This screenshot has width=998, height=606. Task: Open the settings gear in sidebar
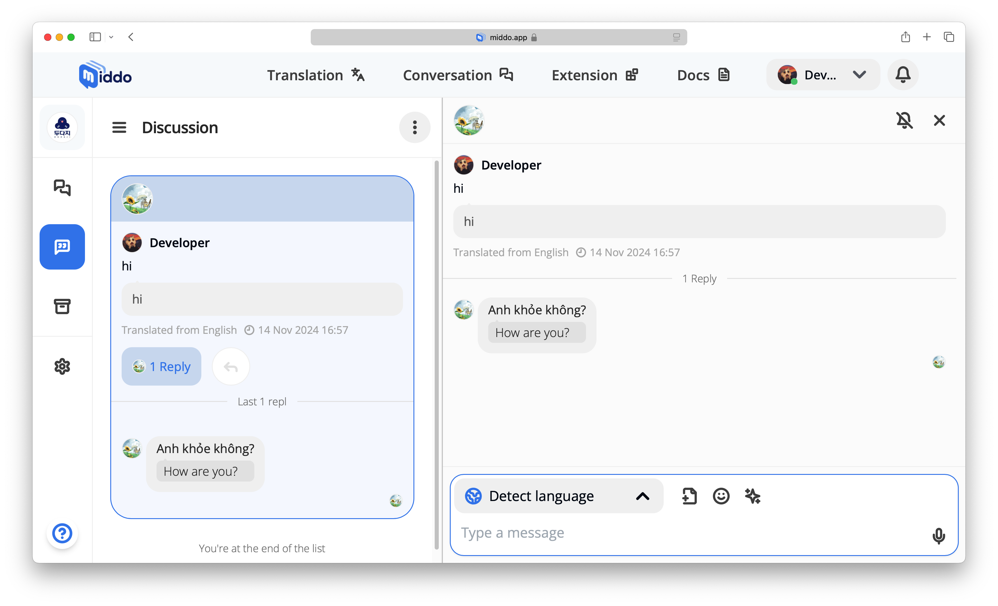(x=62, y=366)
